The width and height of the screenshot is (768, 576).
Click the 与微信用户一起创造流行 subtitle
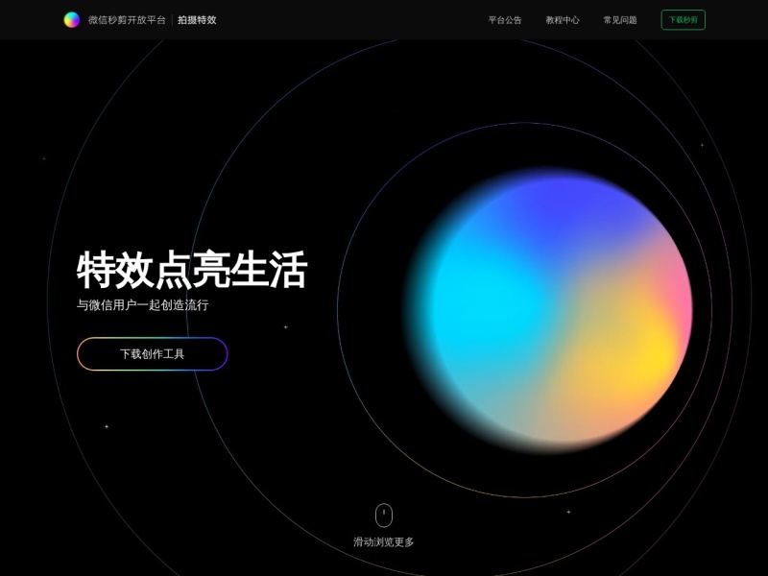pos(142,305)
